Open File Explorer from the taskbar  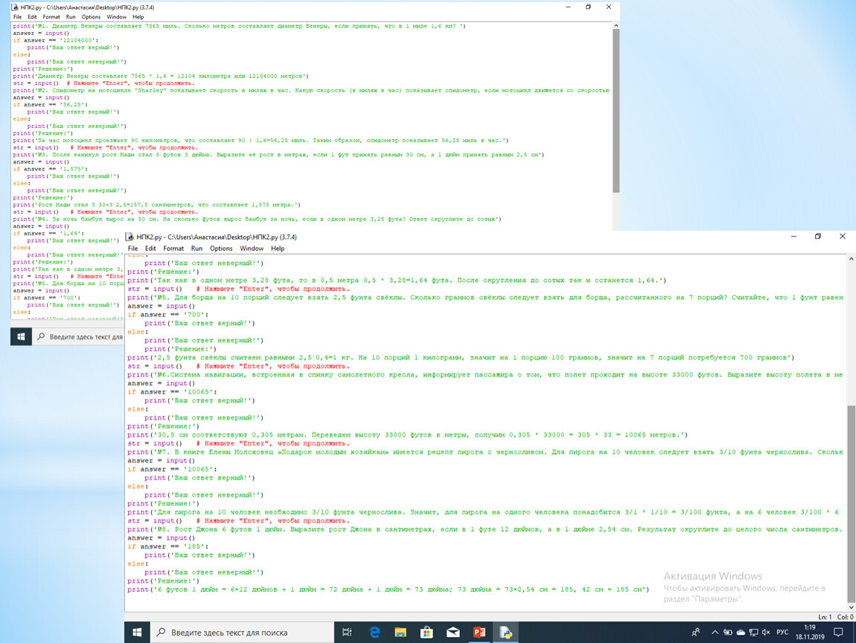400,633
